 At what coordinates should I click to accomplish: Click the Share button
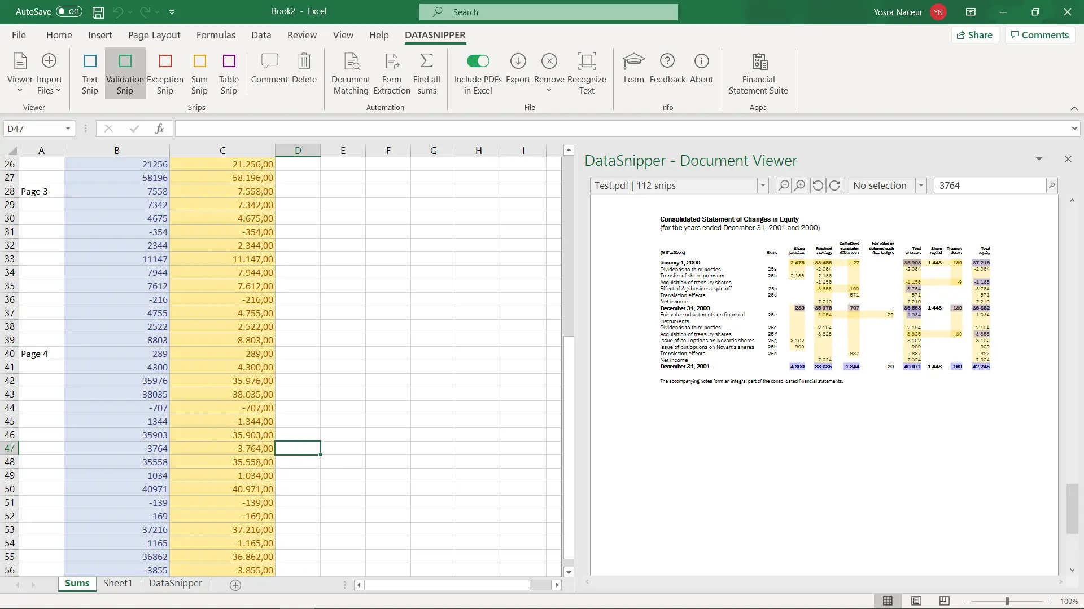coord(974,35)
